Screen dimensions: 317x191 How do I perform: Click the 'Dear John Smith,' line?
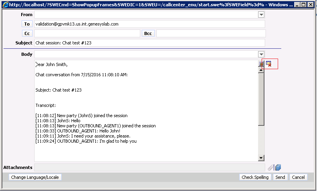(51, 64)
